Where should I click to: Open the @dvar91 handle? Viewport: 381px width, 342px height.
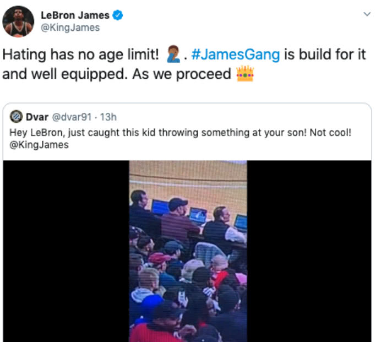click(x=72, y=117)
